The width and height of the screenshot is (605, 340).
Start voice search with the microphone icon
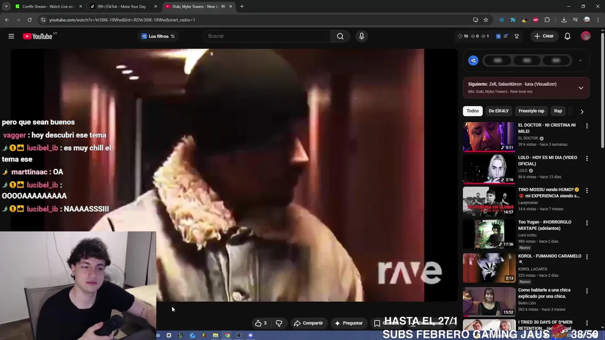click(x=362, y=36)
